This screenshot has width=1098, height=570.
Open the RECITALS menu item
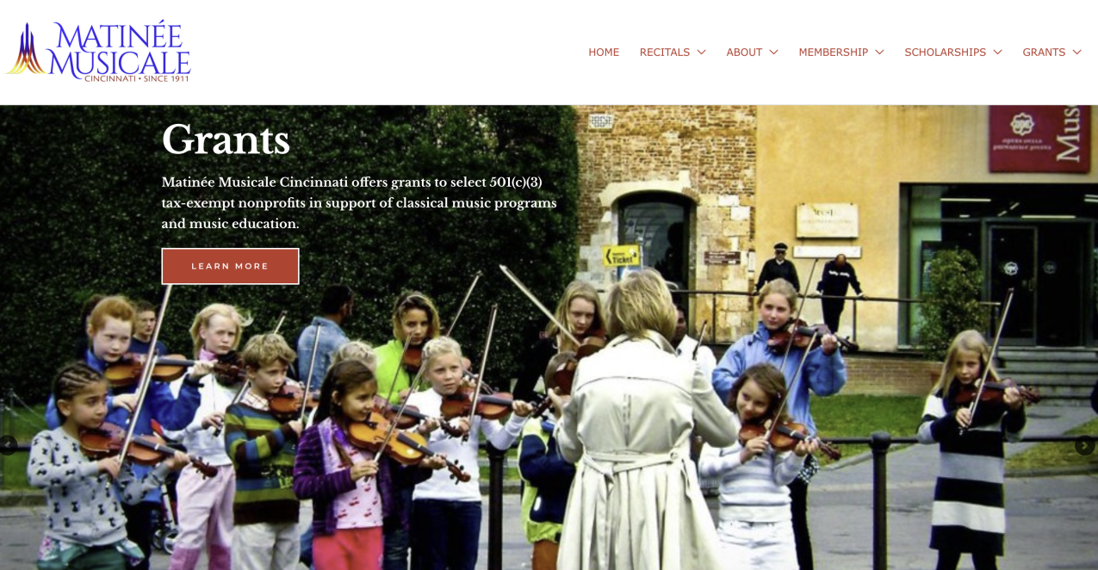[665, 53]
